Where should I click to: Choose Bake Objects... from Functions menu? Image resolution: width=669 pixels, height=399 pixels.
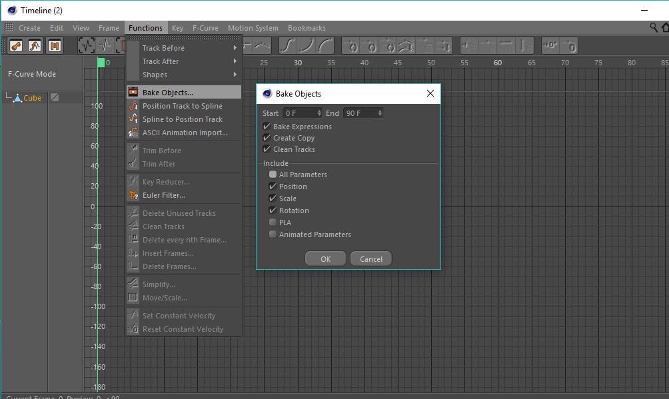click(x=184, y=92)
